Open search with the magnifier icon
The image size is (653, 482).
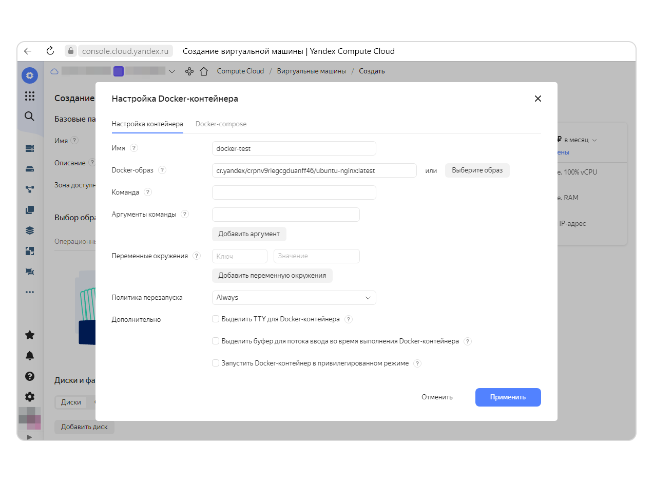[30, 116]
